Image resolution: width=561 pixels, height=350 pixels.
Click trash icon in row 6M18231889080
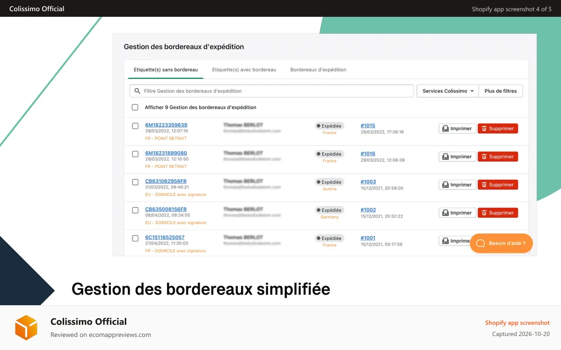pos(484,157)
